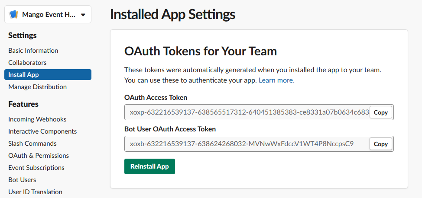
Task: Copy the OAuth Access Token
Action: [380, 112]
